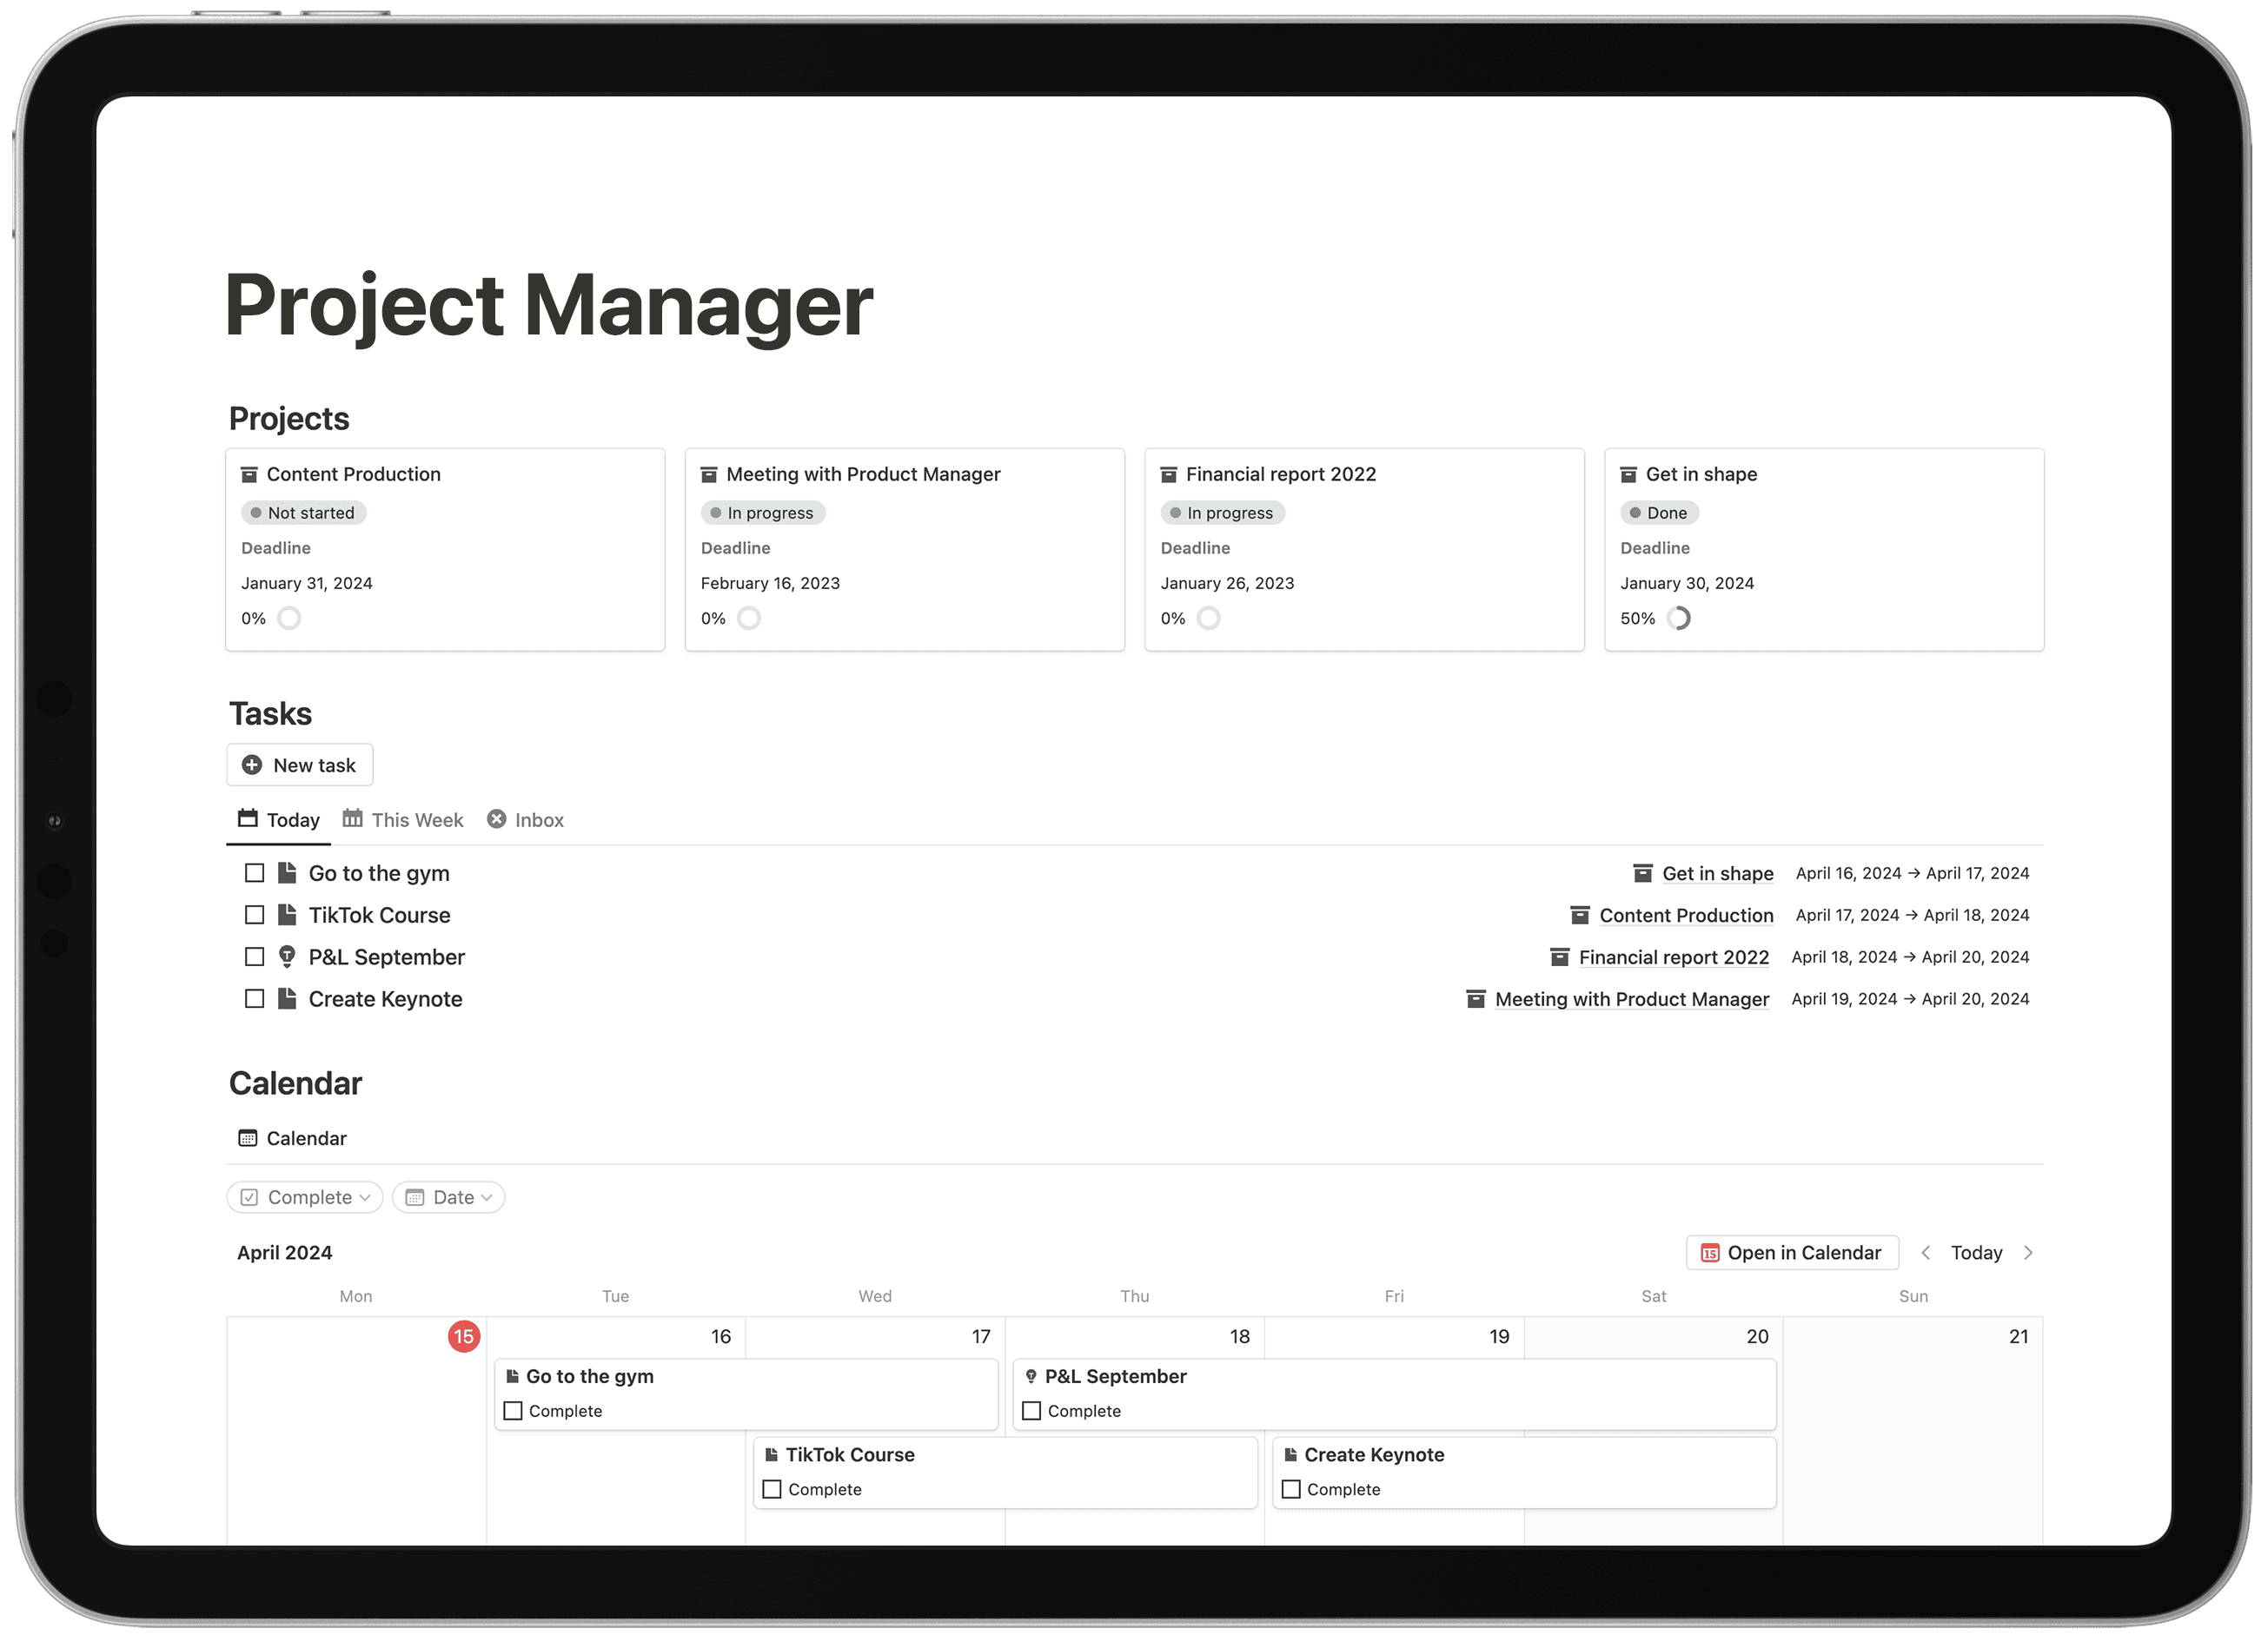Click archive icon on Financial report 2022 card

coord(1168,474)
